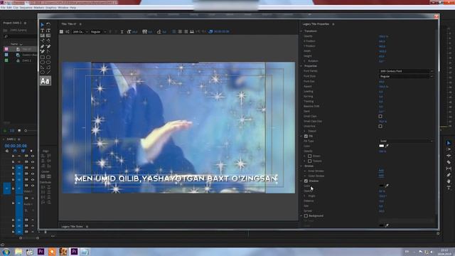Align title text left
The image size is (455, 256).
(173, 31)
